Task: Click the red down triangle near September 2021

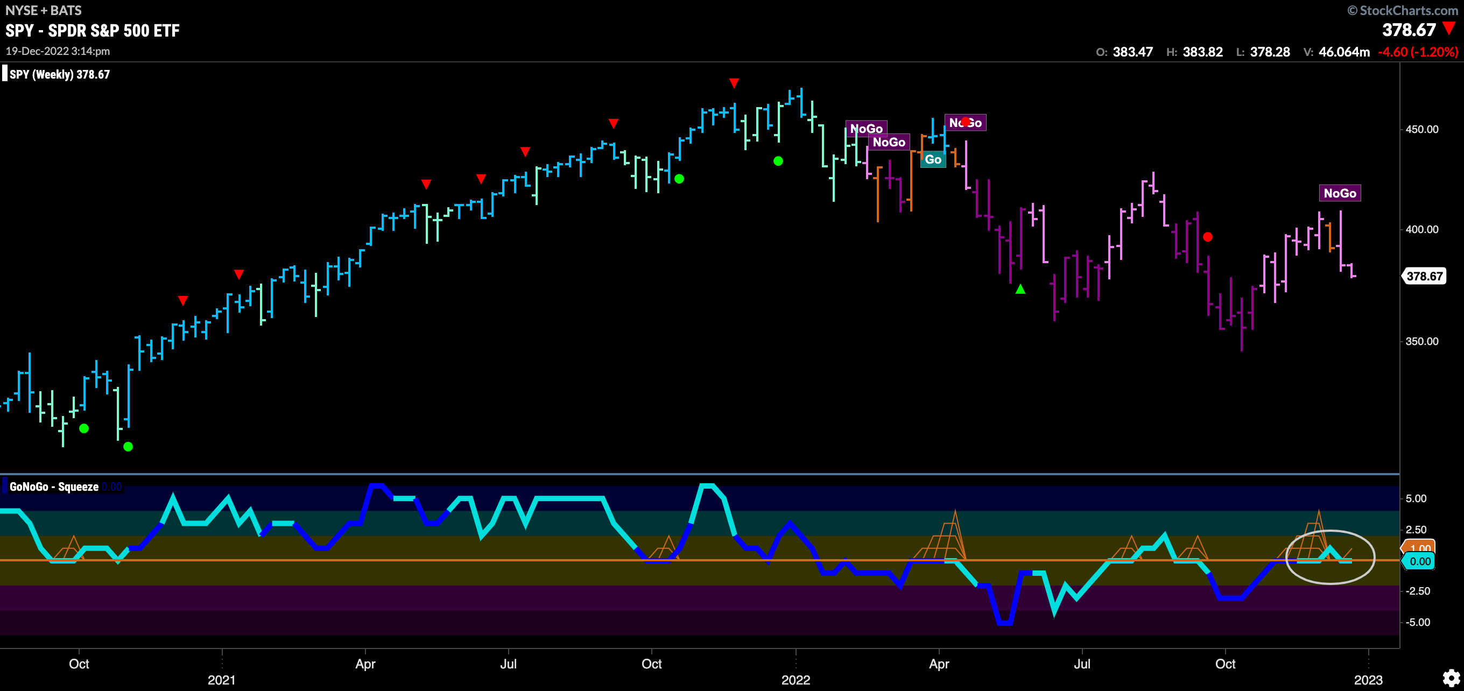Action: coord(613,123)
